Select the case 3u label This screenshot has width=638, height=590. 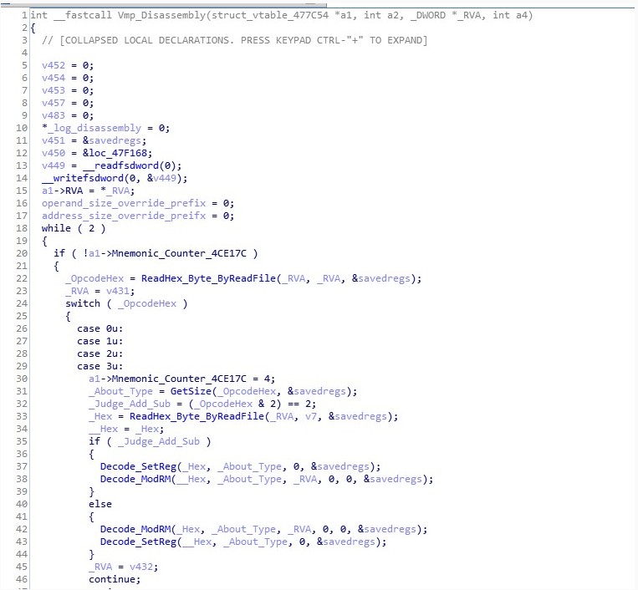100,366
